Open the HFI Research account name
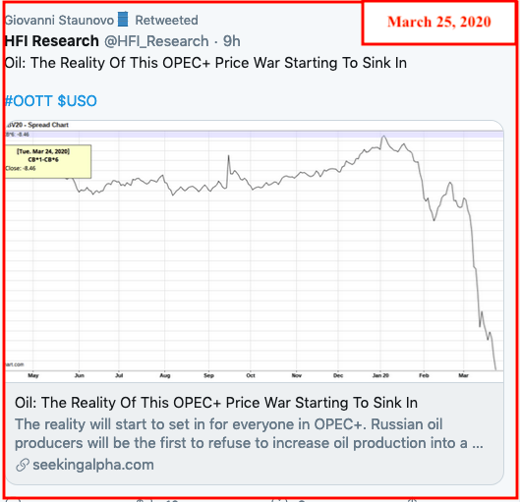 point(52,41)
